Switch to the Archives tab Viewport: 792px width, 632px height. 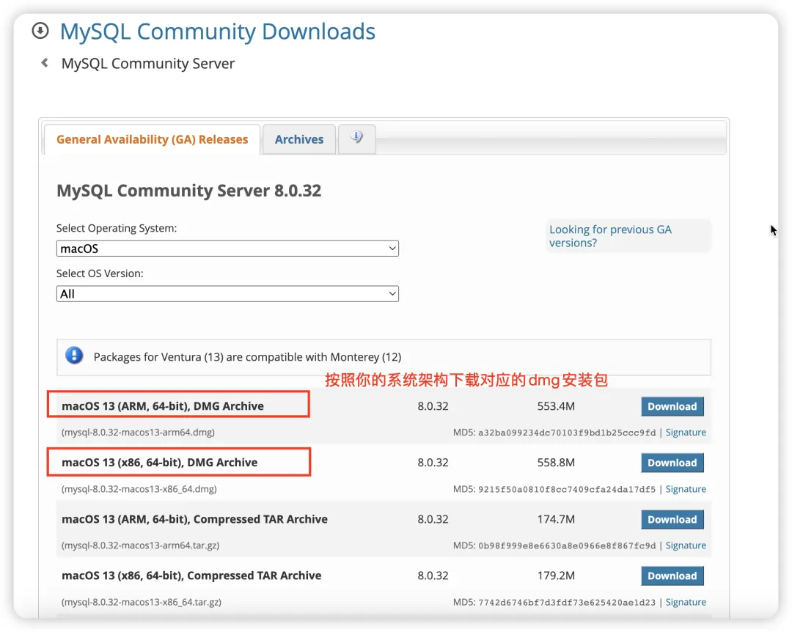pyautogui.click(x=299, y=139)
